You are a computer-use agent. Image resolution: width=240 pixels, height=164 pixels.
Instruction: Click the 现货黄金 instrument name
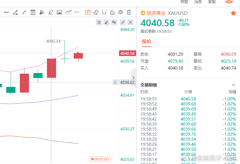point(156,13)
